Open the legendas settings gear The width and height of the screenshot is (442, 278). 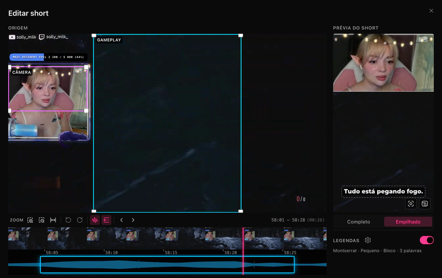coord(367,240)
